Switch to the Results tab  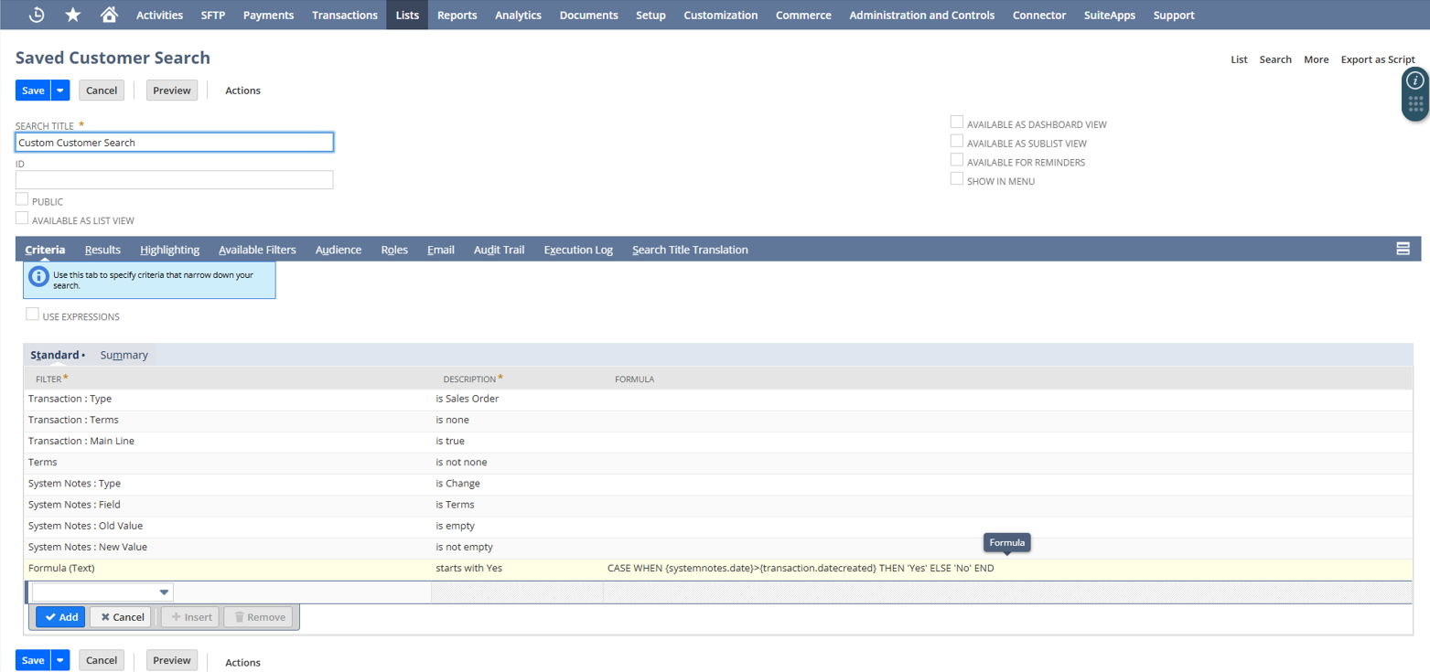(x=102, y=250)
